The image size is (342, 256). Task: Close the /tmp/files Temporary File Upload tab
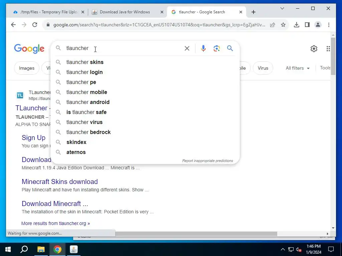83,12
